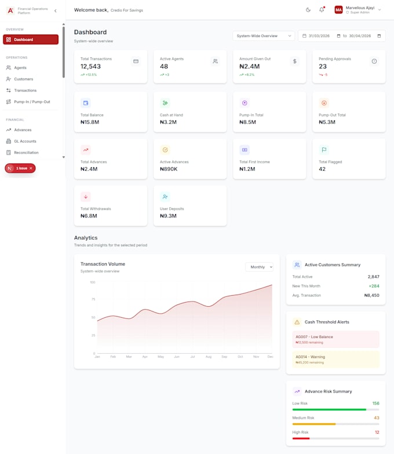Image resolution: width=394 pixels, height=454 pixels.
Task: Toggle dark mode moon icon
Action: click(308, 10)
